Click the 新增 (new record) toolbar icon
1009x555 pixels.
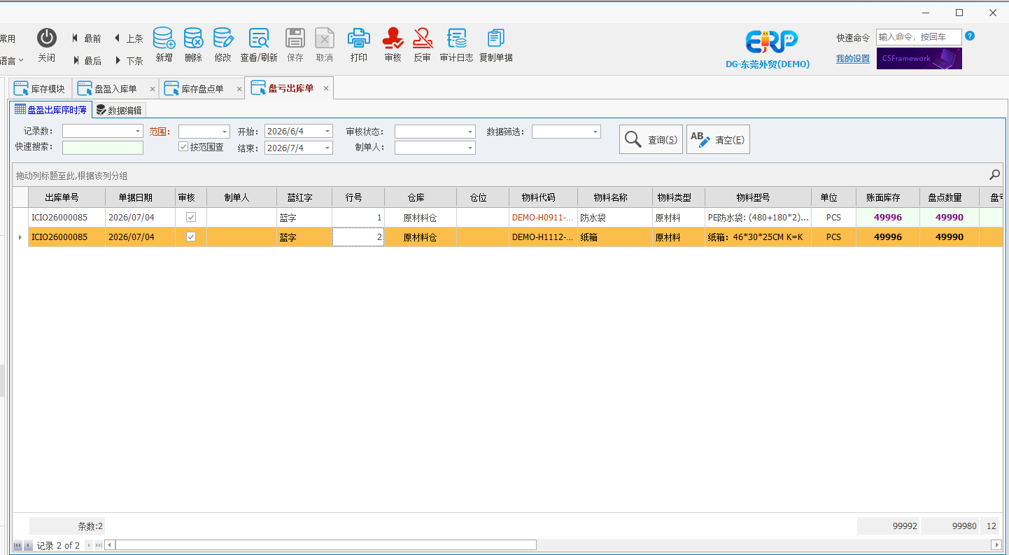164,38
